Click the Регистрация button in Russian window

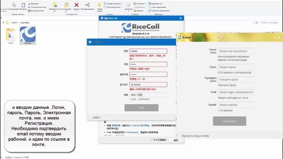tap(229, 121)
